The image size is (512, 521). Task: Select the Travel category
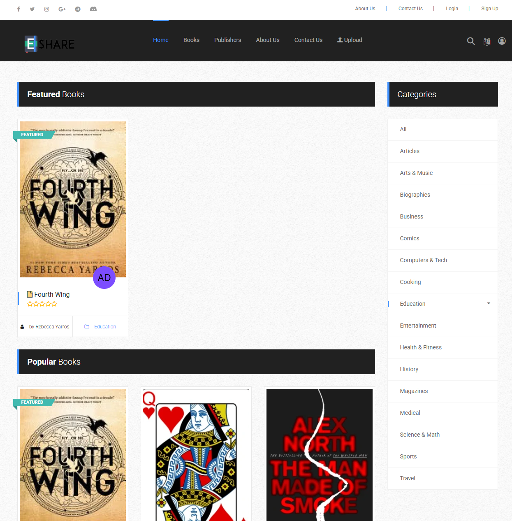[x=442, y=478]
